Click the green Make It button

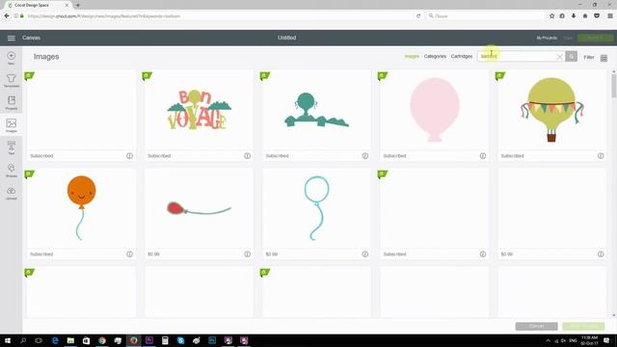595,38
